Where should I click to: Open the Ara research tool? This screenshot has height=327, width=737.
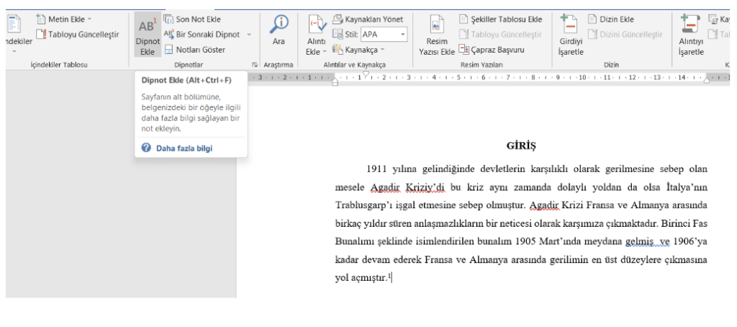click(x=279, y=32)
